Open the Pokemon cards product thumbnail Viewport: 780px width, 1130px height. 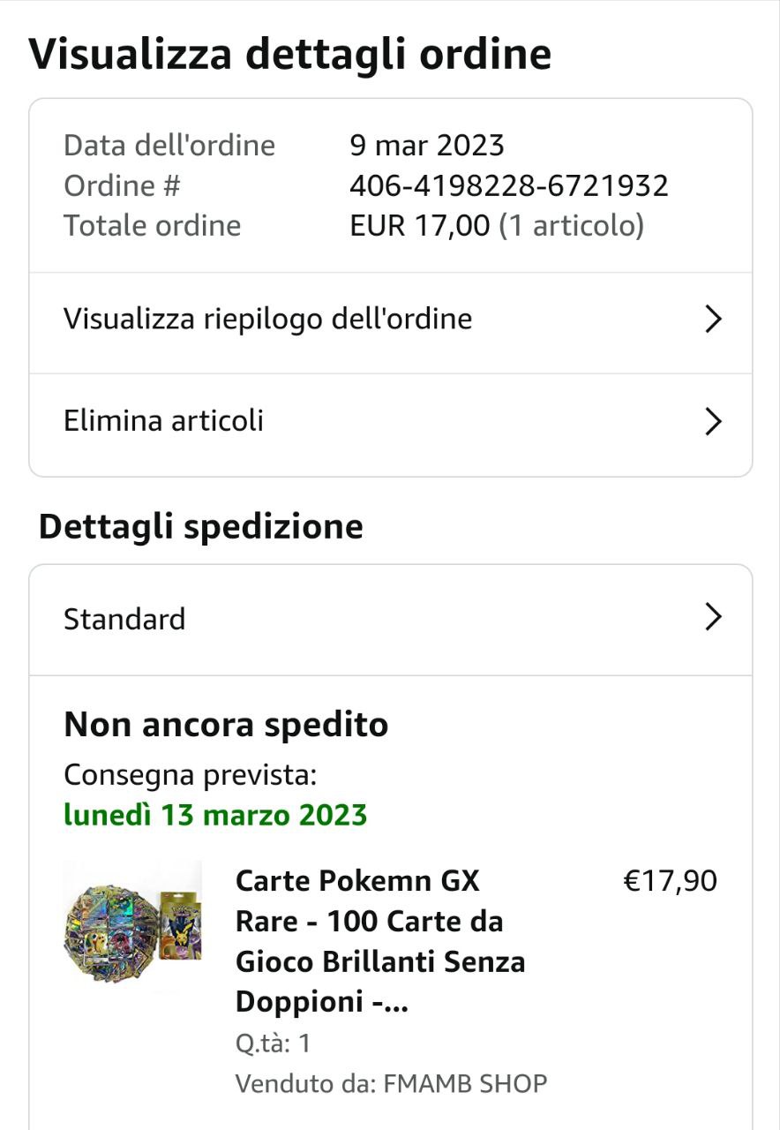132,924
